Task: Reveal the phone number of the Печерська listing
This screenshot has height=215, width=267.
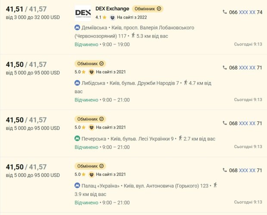Action: coord(247,123)
